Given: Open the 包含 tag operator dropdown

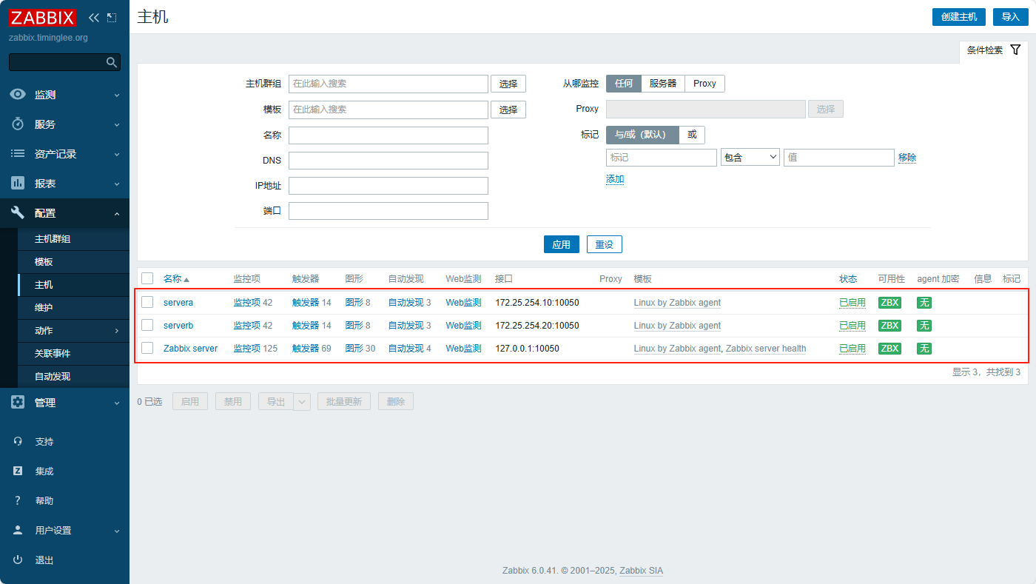Looking at the screenshot, I should click(750, 157).
